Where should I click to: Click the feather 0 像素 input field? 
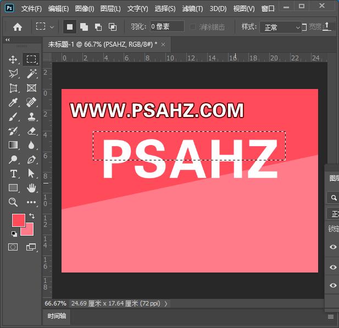tap(167, 26)
